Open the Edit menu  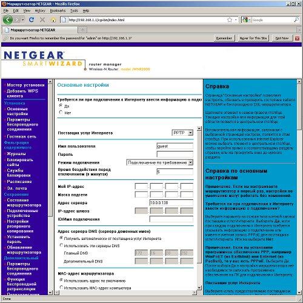pyautogui.click(x=16, y=11)
